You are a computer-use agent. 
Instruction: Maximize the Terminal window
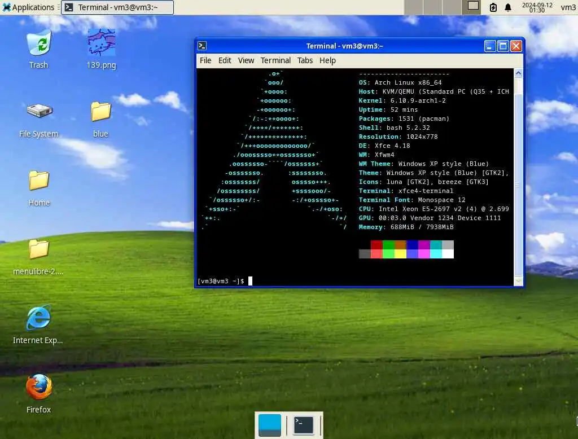coord(503,46)
